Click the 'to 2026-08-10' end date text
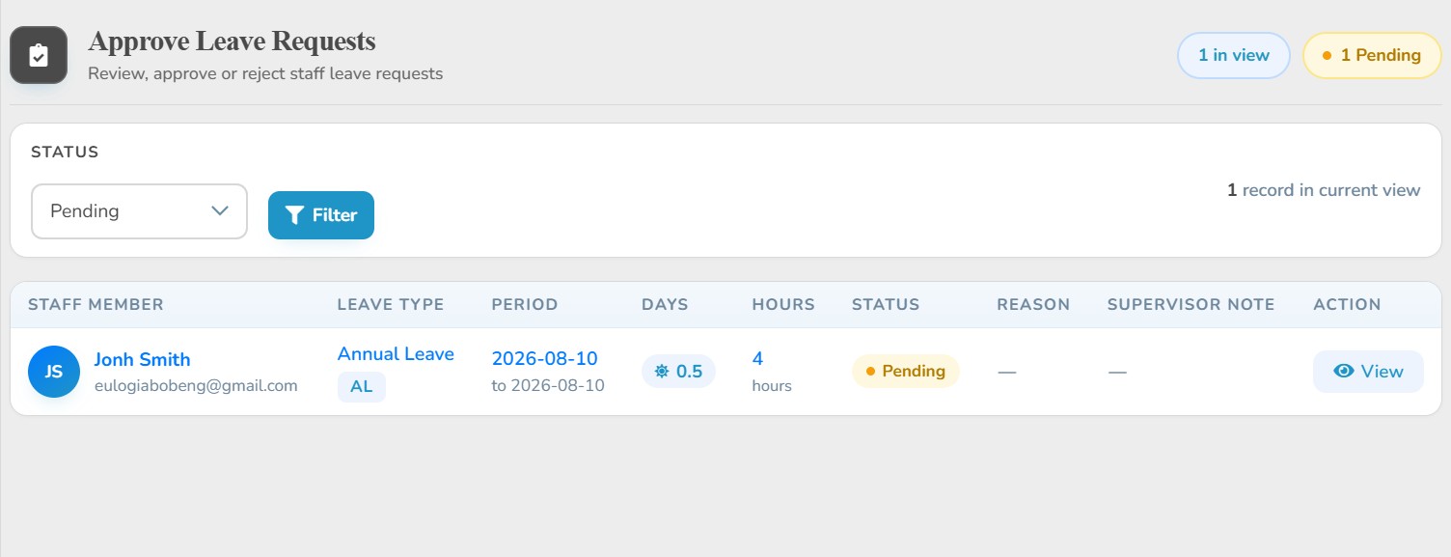This screenshot has width=1451, height=557. tap(548, 386)
